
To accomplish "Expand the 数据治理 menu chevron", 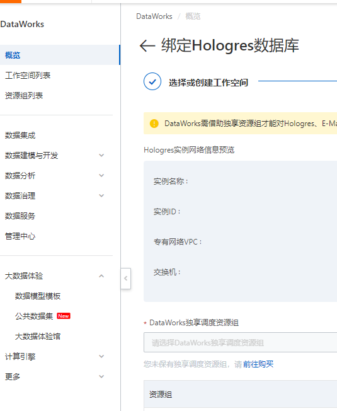I will point(101,196).
